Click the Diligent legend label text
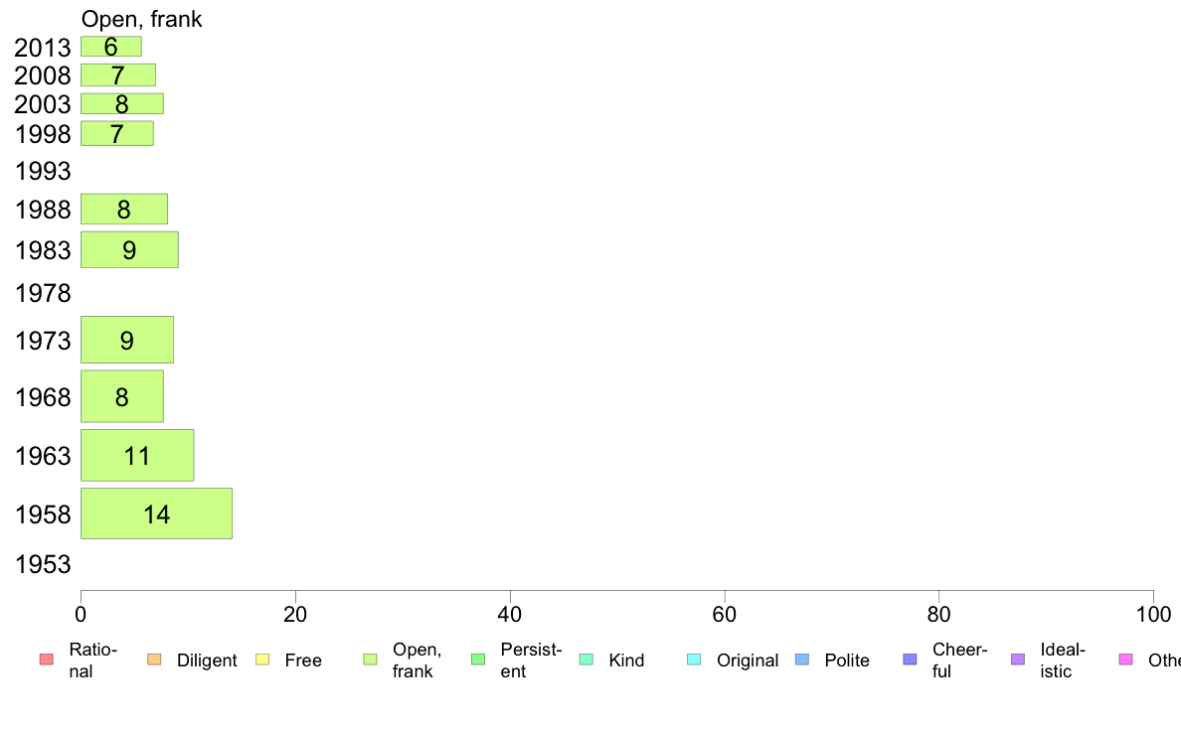The image size is (1181, 731). [x=207, y=660]
